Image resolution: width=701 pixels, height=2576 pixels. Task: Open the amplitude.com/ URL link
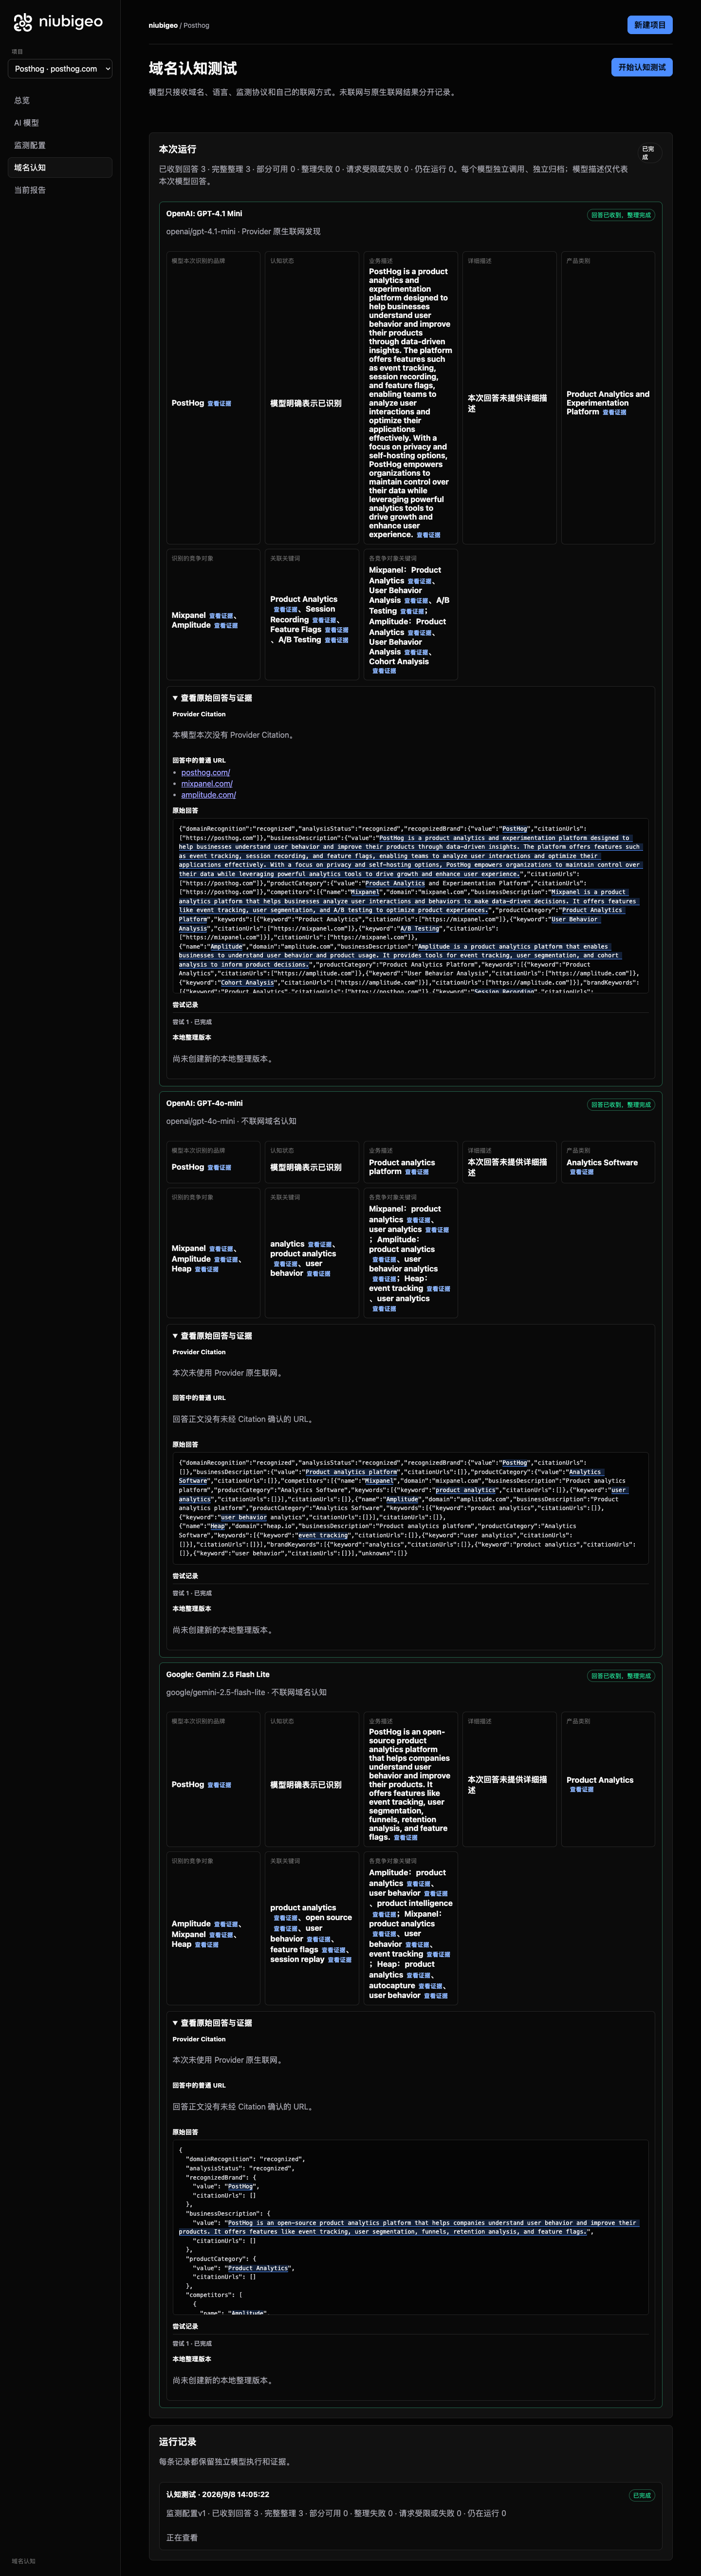click(208, 795)
